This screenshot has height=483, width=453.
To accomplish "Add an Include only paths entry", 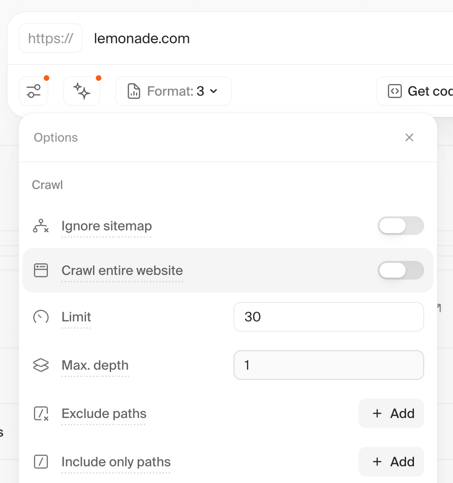I will click(x=391, y=462).
